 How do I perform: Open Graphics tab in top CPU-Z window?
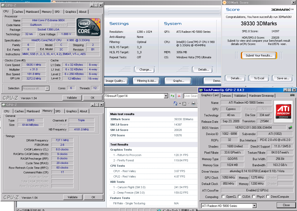pyautogui.click(x=71, y=12)
